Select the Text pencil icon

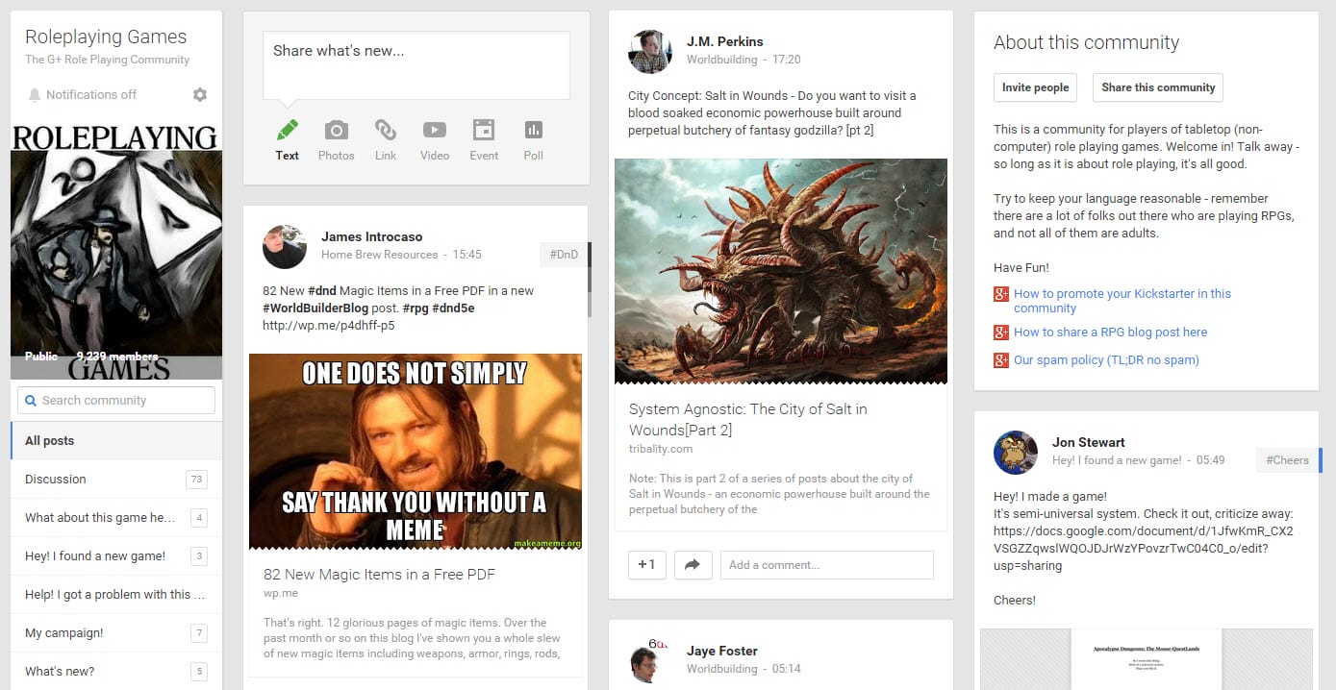click(287, 131)
